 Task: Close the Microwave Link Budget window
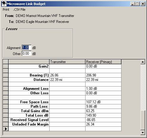pos(143,4)
